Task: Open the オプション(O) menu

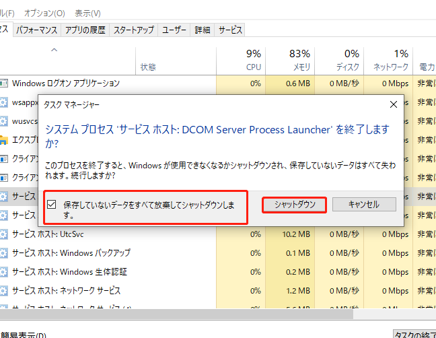Action: tap(44, 13)
